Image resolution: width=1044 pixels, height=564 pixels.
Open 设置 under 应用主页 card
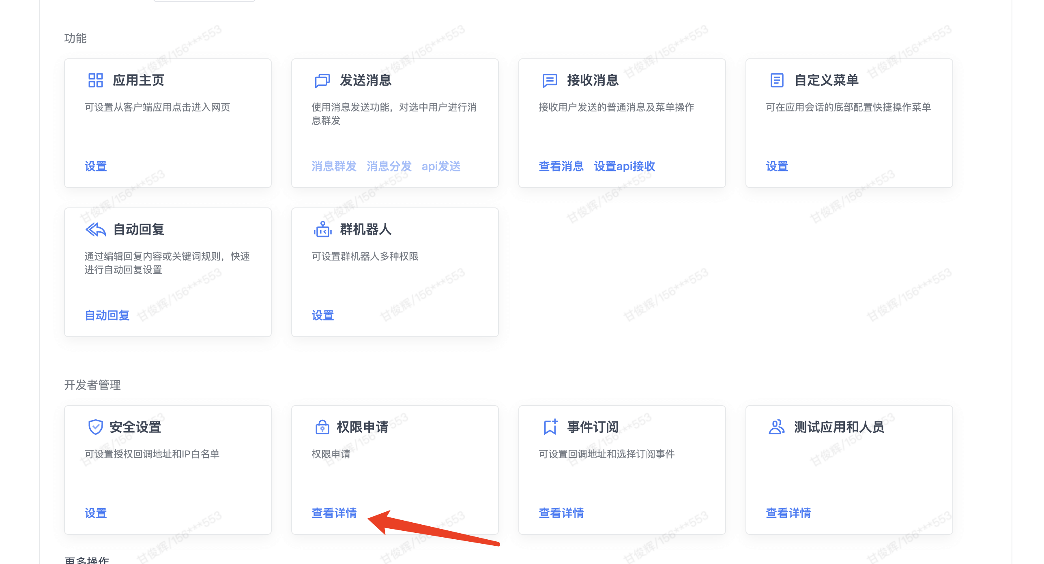pos(95,167)
